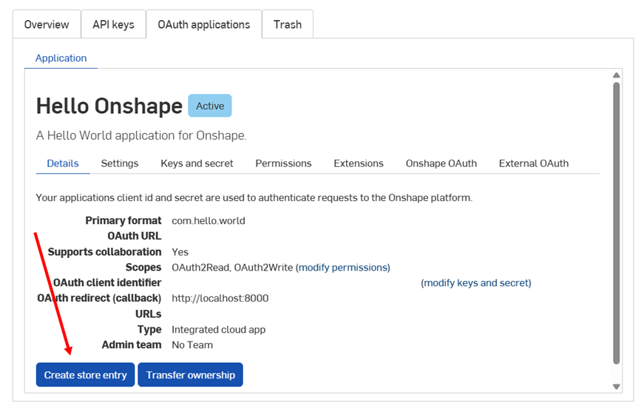Click the OAuth2Read, OAuth2Write scopes text
Image resolution: width=644 pixels, height=414 pixels.
click(232, 268)
